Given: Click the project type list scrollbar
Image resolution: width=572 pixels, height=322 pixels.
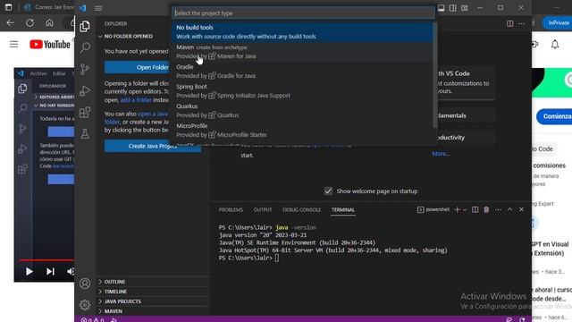Looking at the screenshot, I should 435,75.
